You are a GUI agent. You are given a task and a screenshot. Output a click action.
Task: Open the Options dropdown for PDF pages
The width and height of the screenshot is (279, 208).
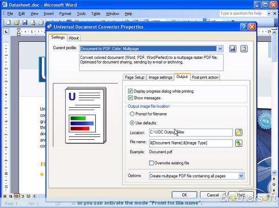241,176
